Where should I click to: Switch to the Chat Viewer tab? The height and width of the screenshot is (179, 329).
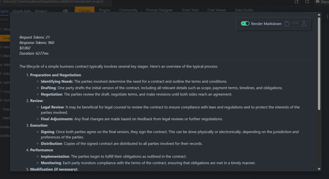point(217,10)
